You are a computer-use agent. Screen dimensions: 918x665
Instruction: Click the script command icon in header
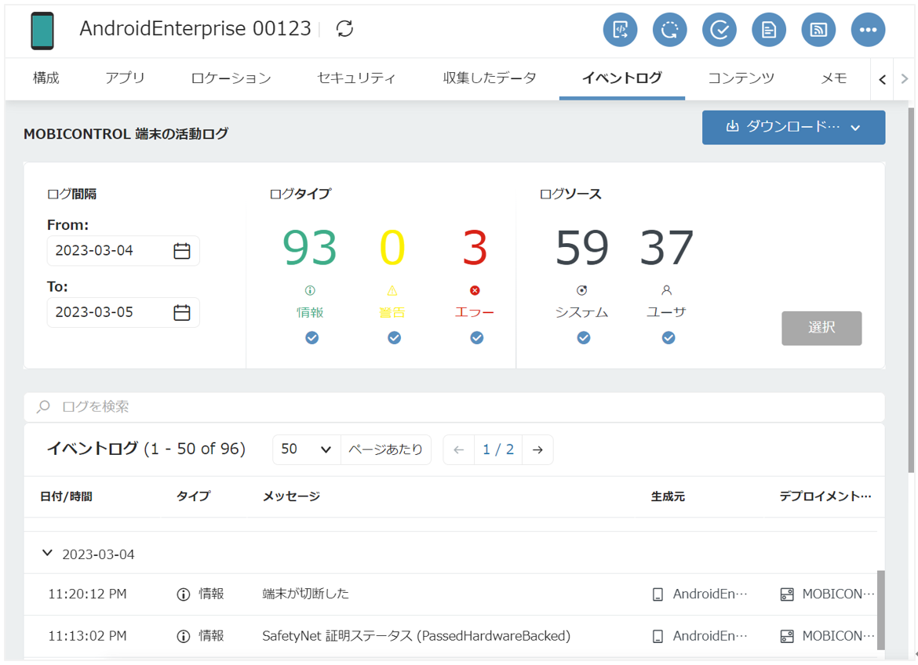coord(620,29)
